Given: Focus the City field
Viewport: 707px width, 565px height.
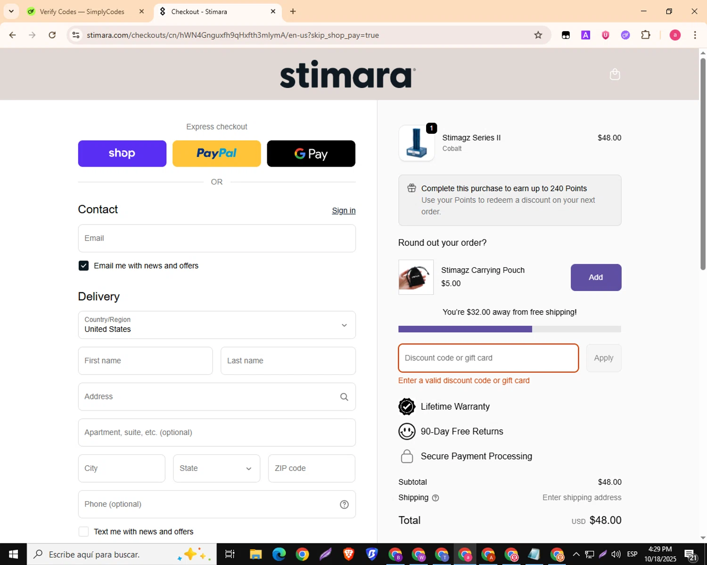Looking at the screenshot, I should click(x=122, y=468).
